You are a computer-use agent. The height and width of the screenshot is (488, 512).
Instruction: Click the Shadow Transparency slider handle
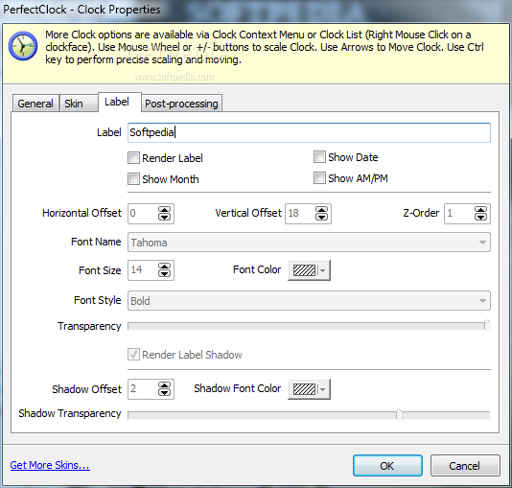tap(399, 414)
